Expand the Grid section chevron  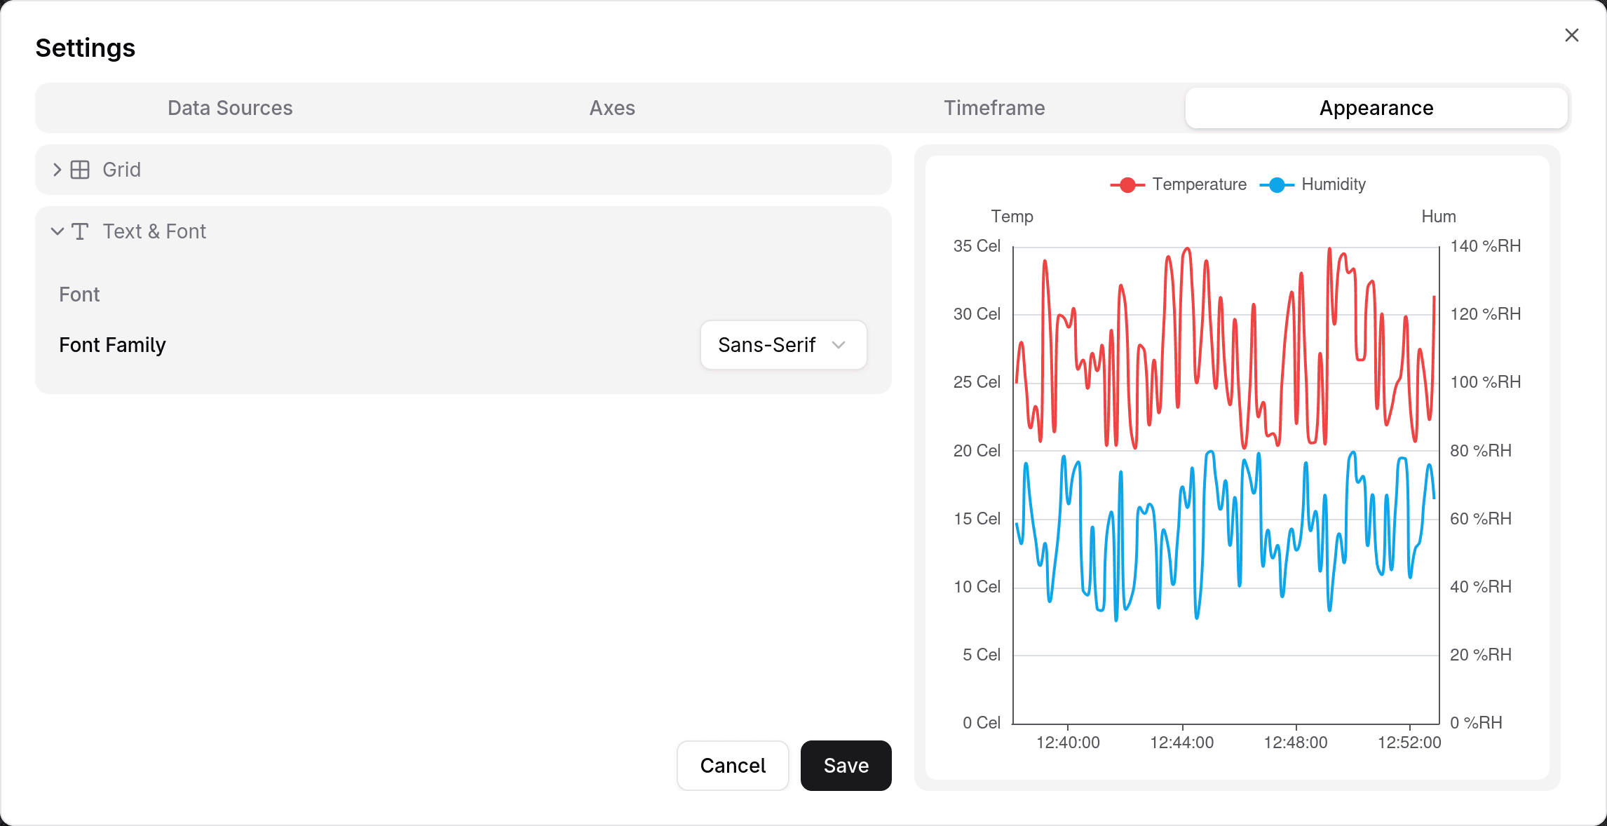[57, 170]
